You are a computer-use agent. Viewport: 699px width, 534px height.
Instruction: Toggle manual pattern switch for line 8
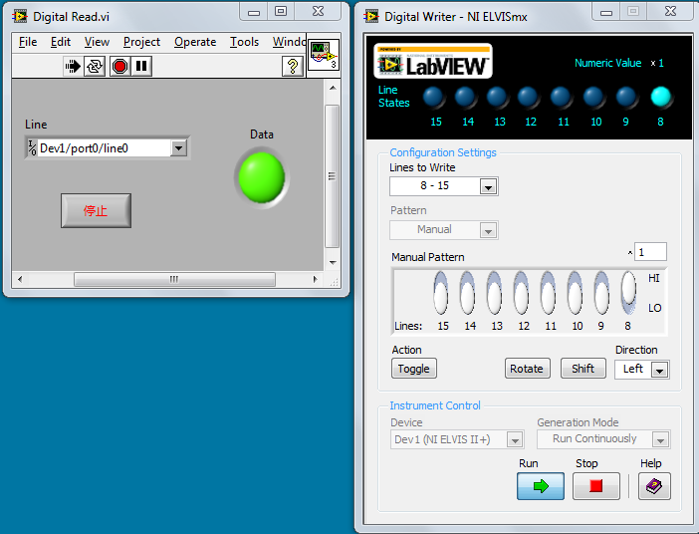[x=628, y=293]
